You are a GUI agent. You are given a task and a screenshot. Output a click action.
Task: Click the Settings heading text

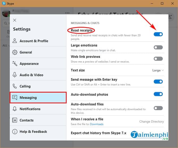(x=22, y=29)
